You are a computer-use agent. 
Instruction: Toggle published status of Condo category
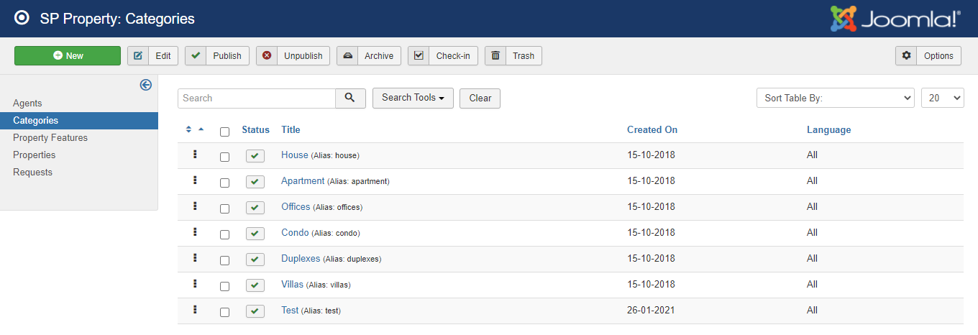click(255, 233)
